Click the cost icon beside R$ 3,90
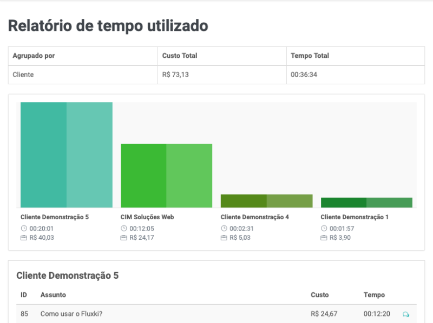433x323 pixels. point(324,237)
